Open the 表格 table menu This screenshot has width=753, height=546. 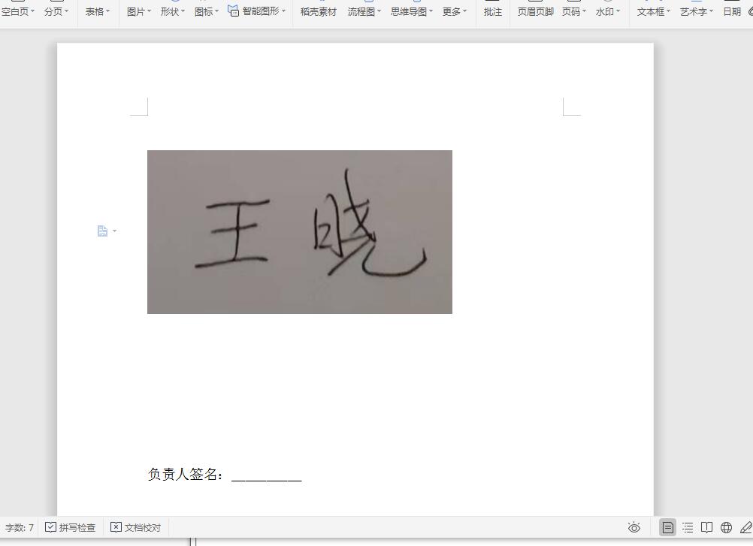click(x=96, y=11)
